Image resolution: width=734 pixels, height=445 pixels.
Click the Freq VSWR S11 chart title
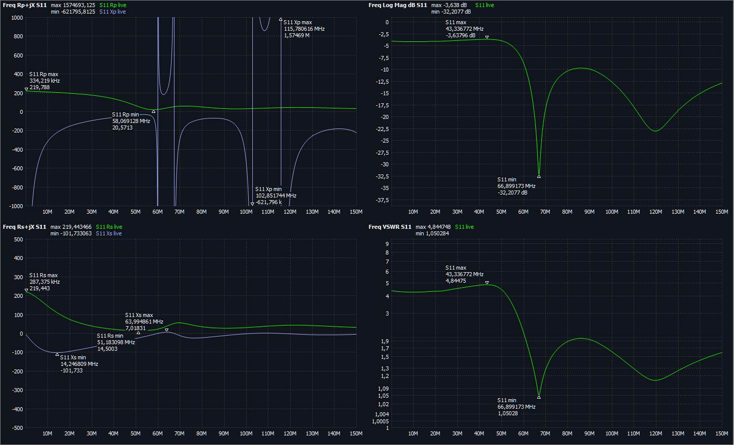389,227
